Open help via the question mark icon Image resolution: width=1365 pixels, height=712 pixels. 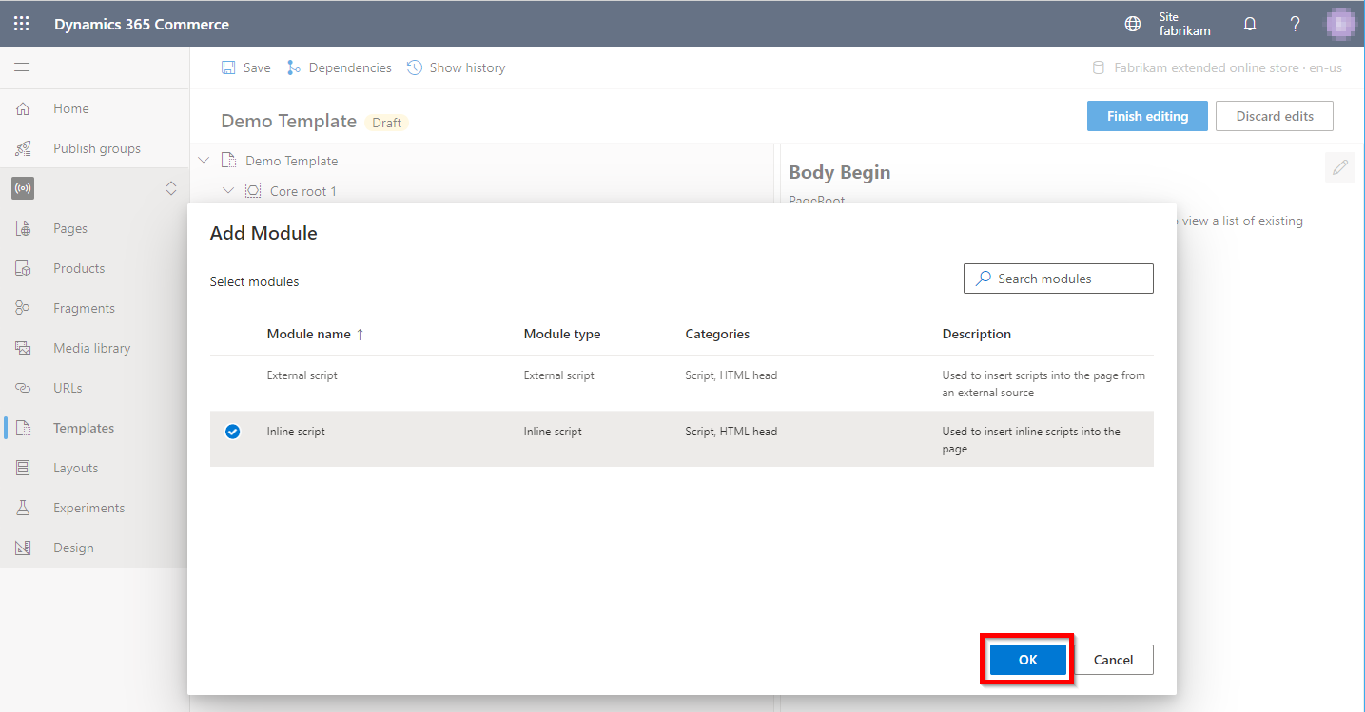[x=1295, y=23]
